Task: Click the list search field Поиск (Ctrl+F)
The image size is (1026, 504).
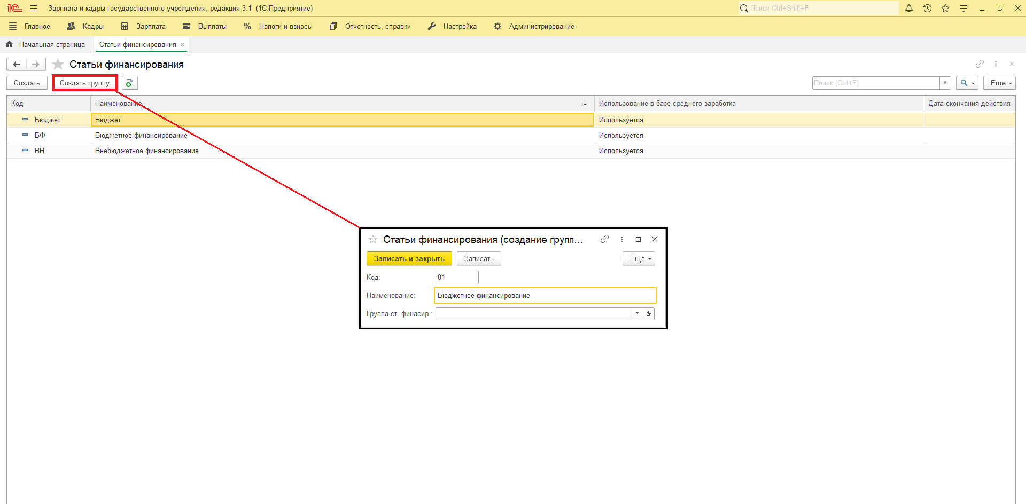Action: coord(876,83)
